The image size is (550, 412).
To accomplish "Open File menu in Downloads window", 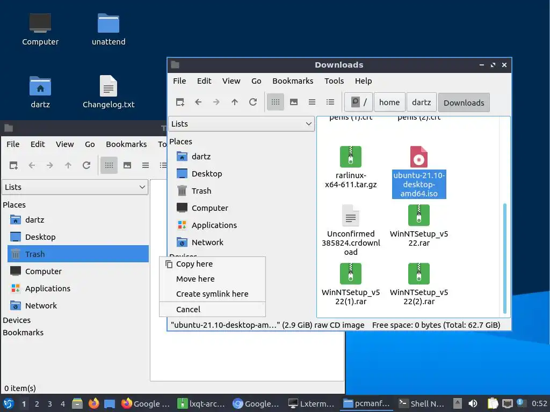I will pos(179,81).
